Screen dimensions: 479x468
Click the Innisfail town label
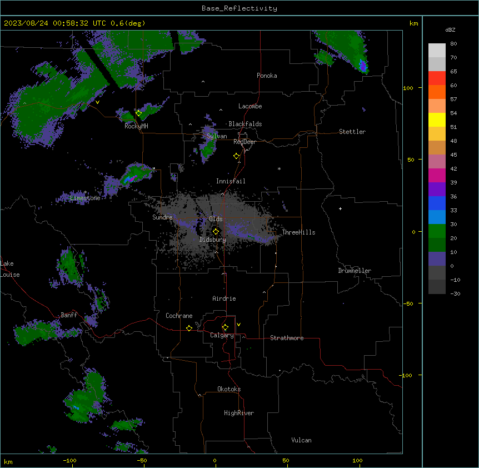[x=231, y=181]
